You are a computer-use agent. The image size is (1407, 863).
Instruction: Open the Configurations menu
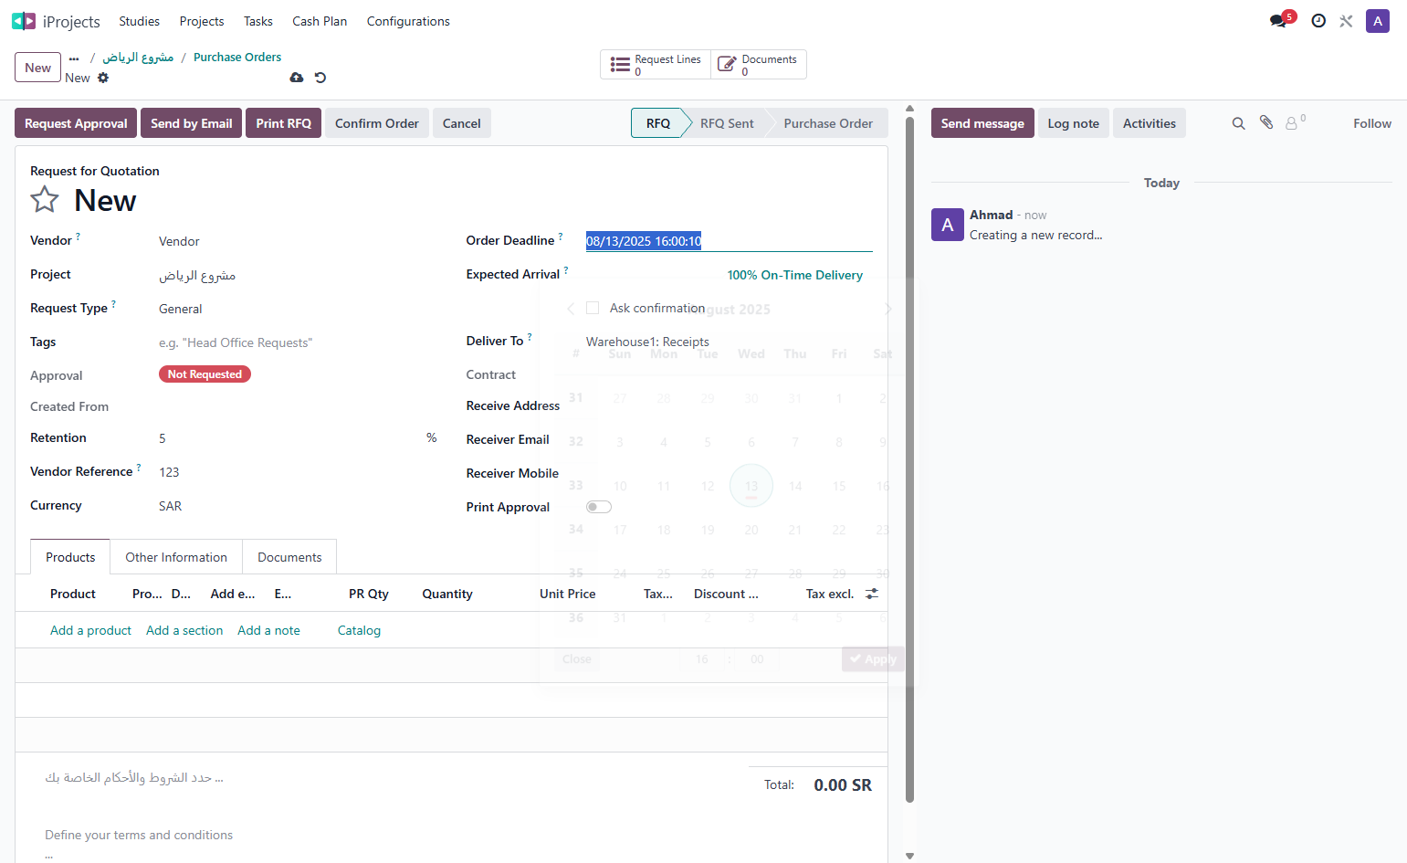pyautogui.click(x=408, y=21)
